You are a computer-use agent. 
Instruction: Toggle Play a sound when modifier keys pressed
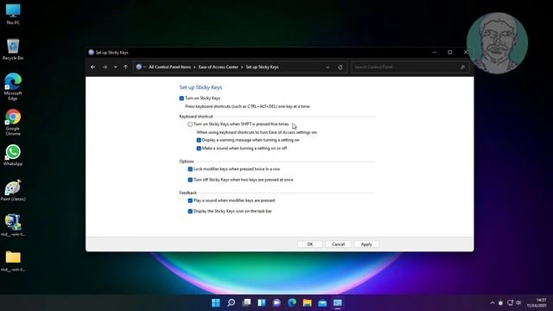pos(190,200)
